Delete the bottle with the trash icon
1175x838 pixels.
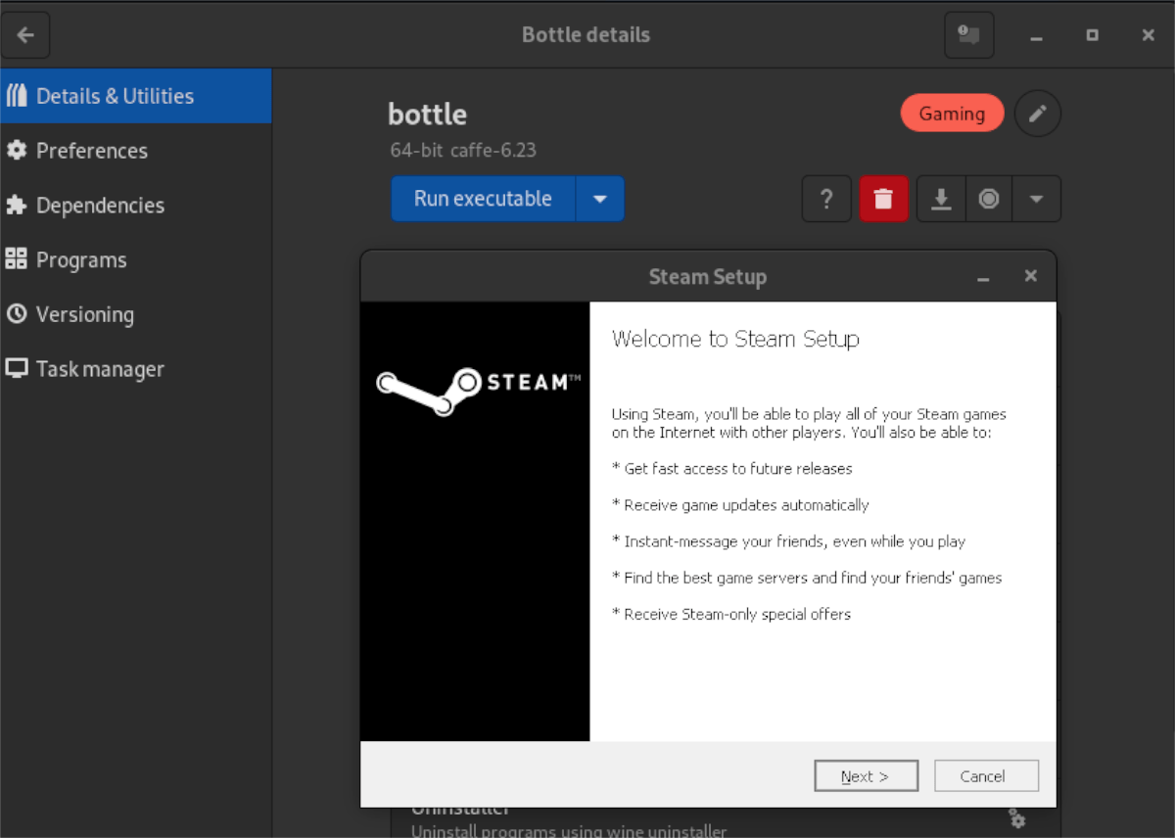(884, 199)
